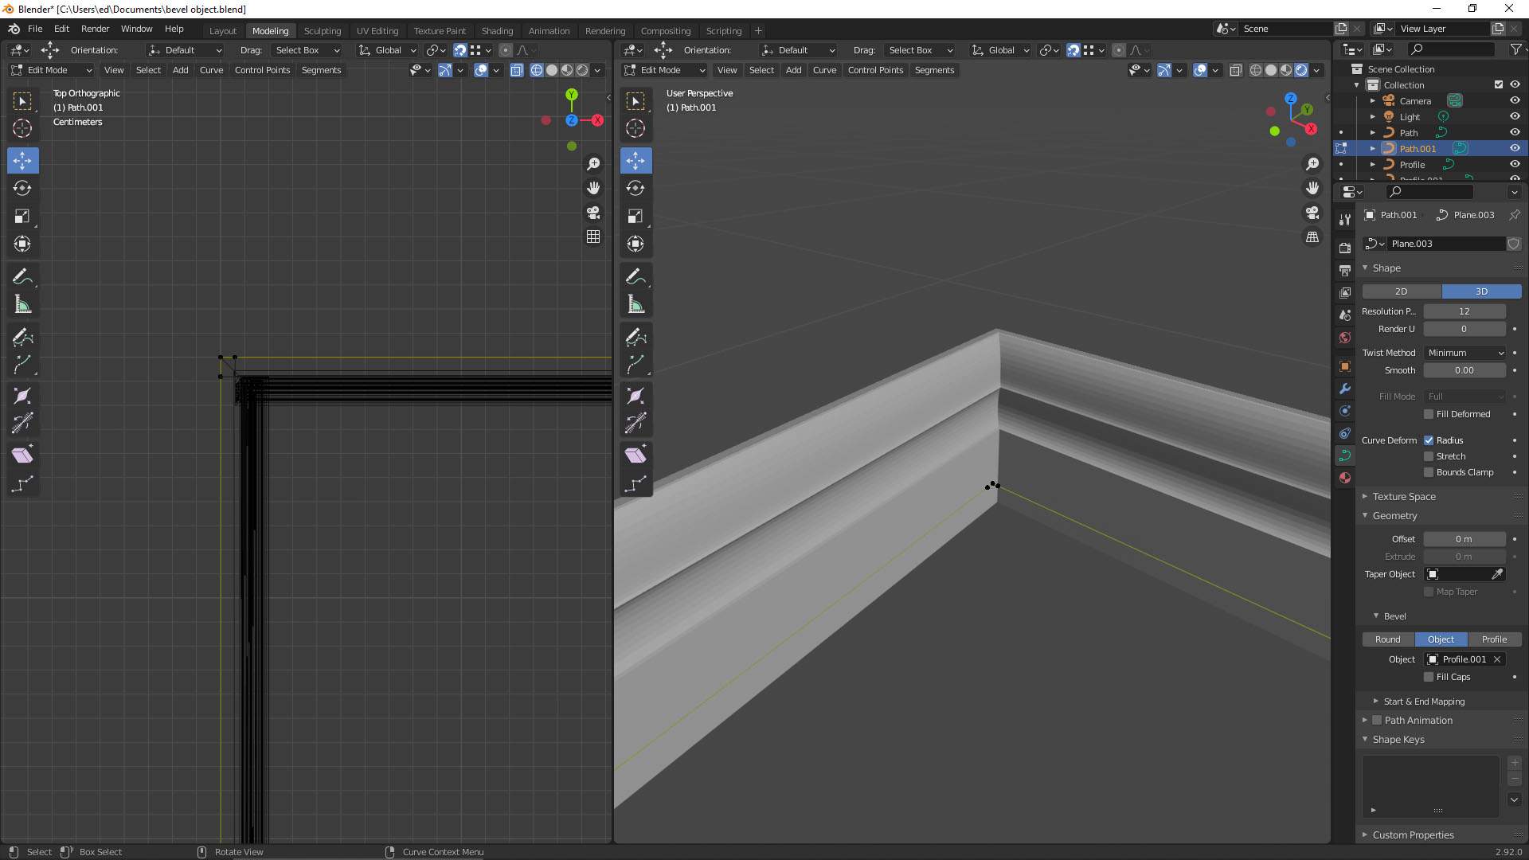Screen dimensions: 1529x860
Task: Open the Render menu
Action: click(95, 29)
